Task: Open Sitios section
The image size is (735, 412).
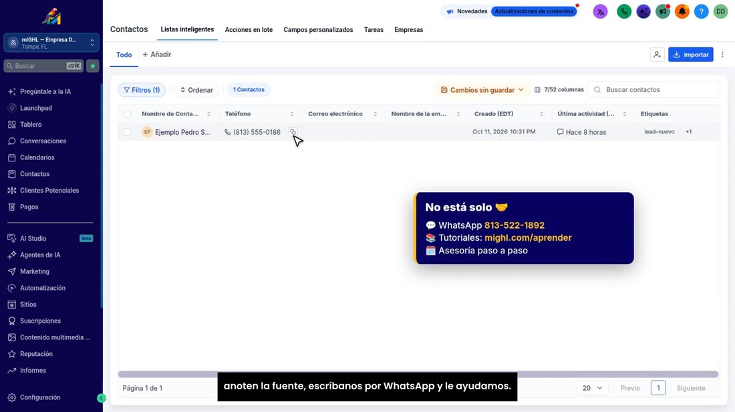Action: [28, 305]
